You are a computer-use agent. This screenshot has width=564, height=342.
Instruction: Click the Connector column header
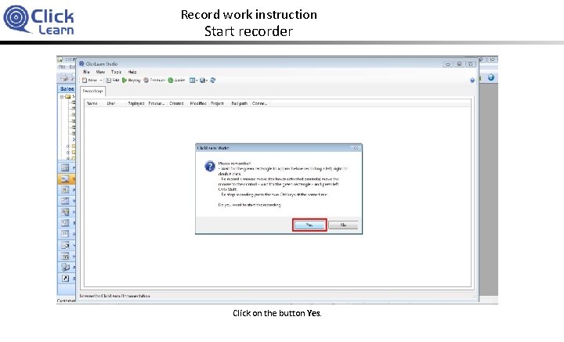(x=260, y=103)
